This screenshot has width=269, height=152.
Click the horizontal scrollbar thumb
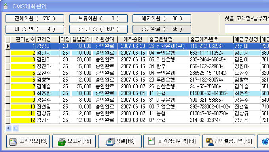pos(15,128)
